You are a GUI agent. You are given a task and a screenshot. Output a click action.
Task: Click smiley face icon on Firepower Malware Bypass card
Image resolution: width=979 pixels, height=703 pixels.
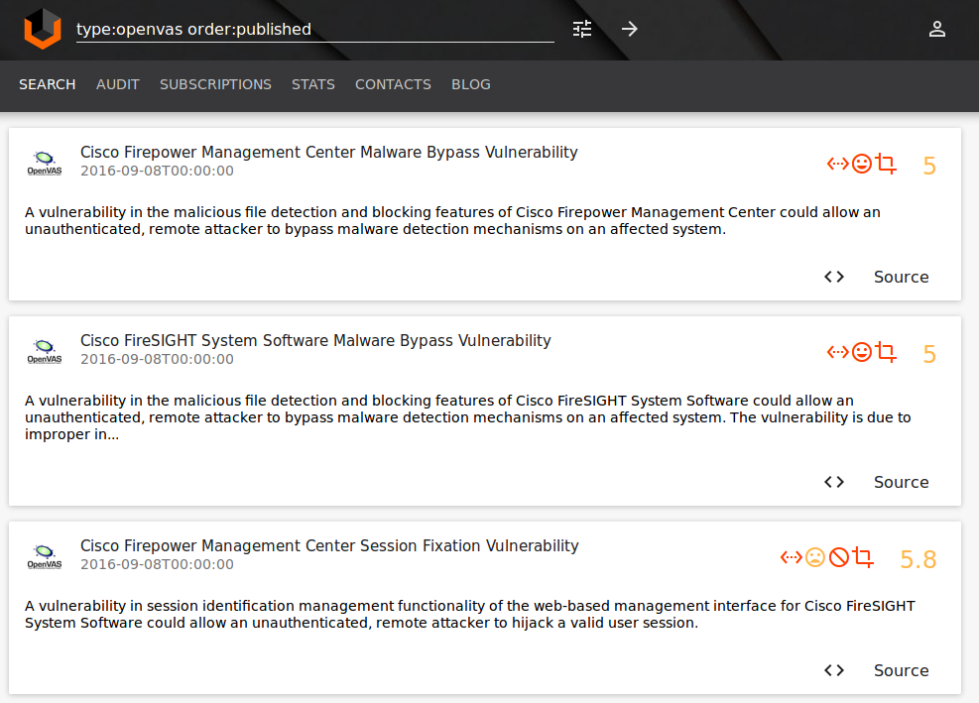point(862,165)
